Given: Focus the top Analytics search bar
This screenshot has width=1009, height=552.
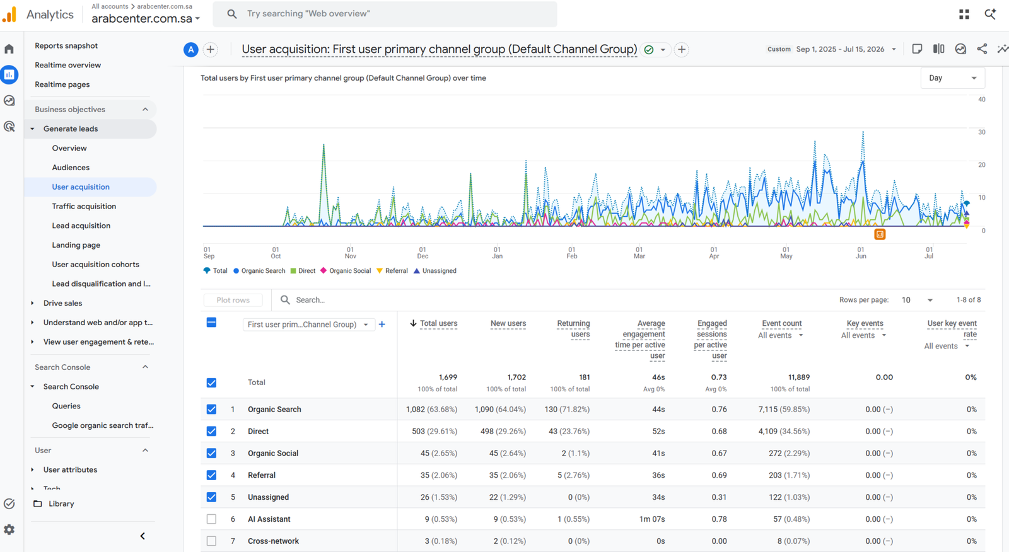Looking at the screenshot, I should [x=385, y=14].
